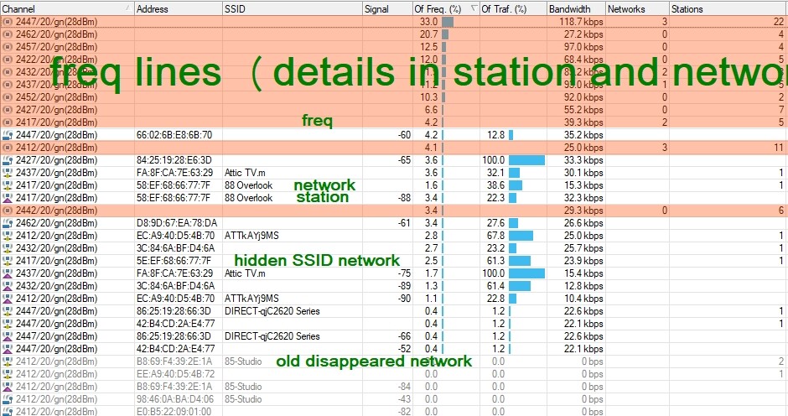Click the frequency icon on the 118.7 kbps row
The image size is (788, 416).
7,22
